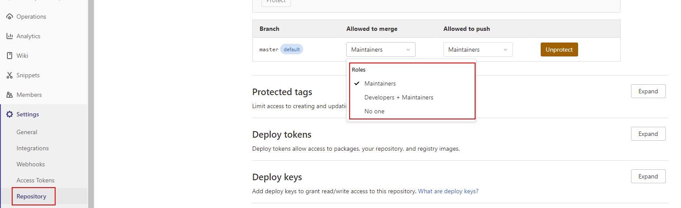681x208 pixels.
Task: Click the Operations sidebar icon
Action: (10, 17)
